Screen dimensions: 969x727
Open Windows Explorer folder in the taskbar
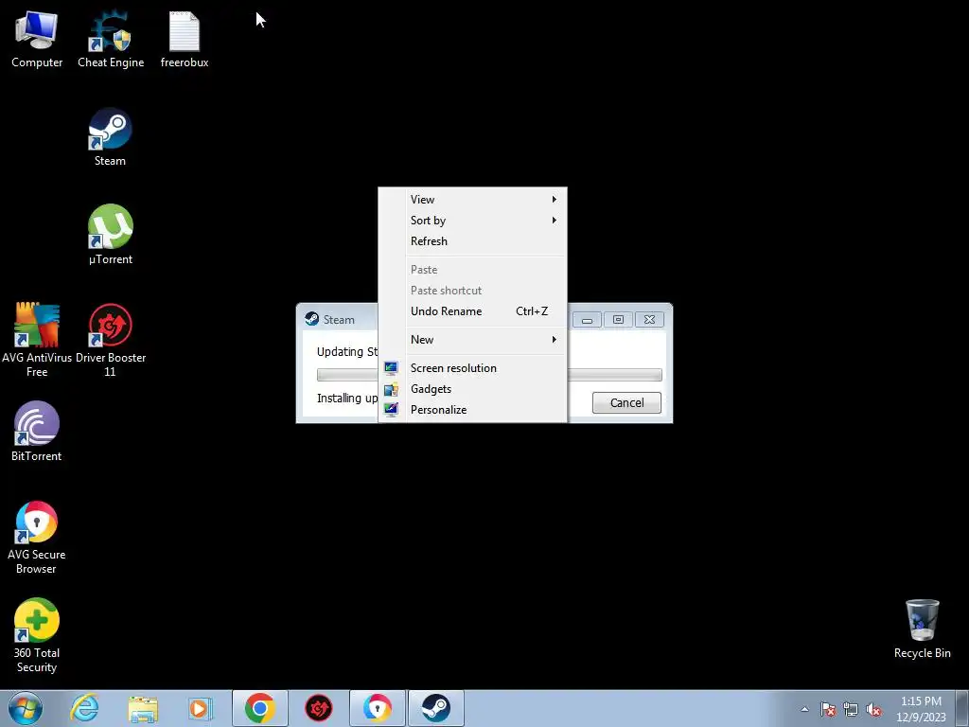coord(143,708)
